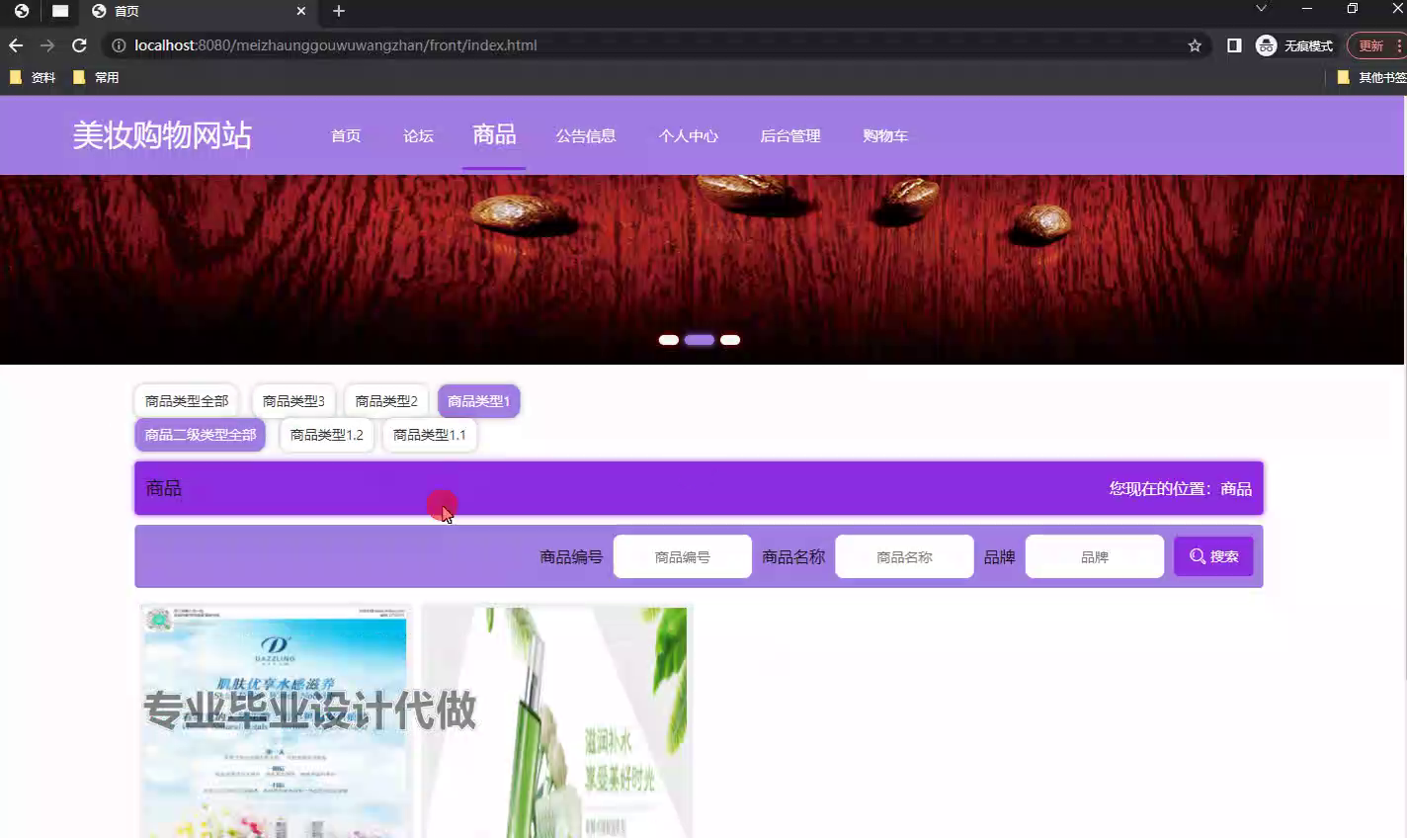Select the 商品类型全部 filter

[x=187, y=401]
